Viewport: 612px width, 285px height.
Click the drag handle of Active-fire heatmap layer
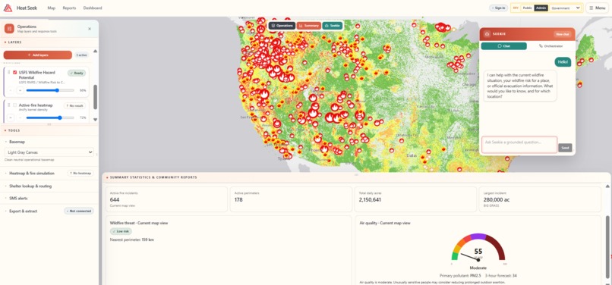tap(9, 105)
